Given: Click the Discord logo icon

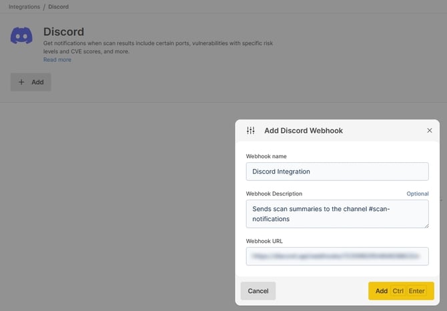Looking at the screenshot, I should point(21,35).
